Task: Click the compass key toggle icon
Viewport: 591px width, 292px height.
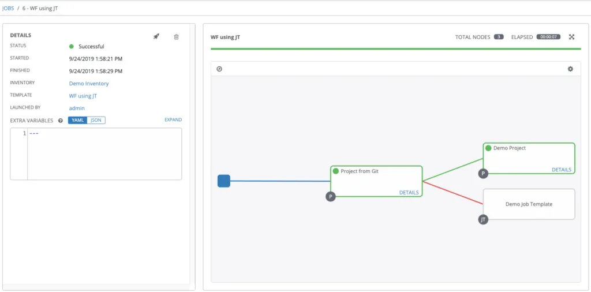Action: (219, 69)
